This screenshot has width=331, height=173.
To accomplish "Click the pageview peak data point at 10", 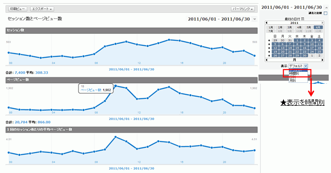I will click(x=116, y=86).
